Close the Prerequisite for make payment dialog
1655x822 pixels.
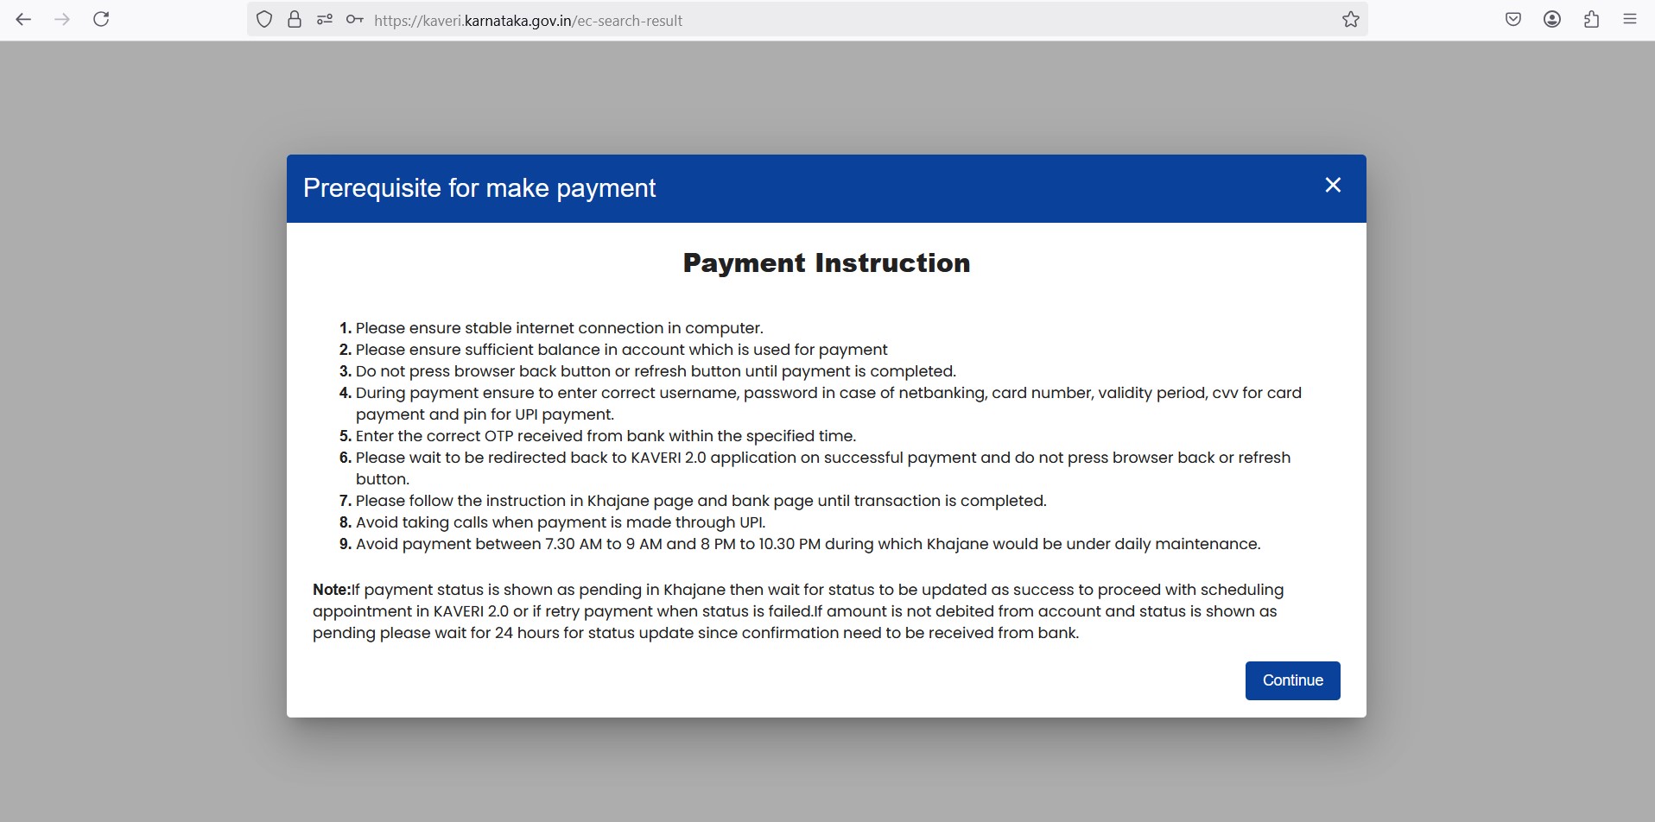(1333, 185)
